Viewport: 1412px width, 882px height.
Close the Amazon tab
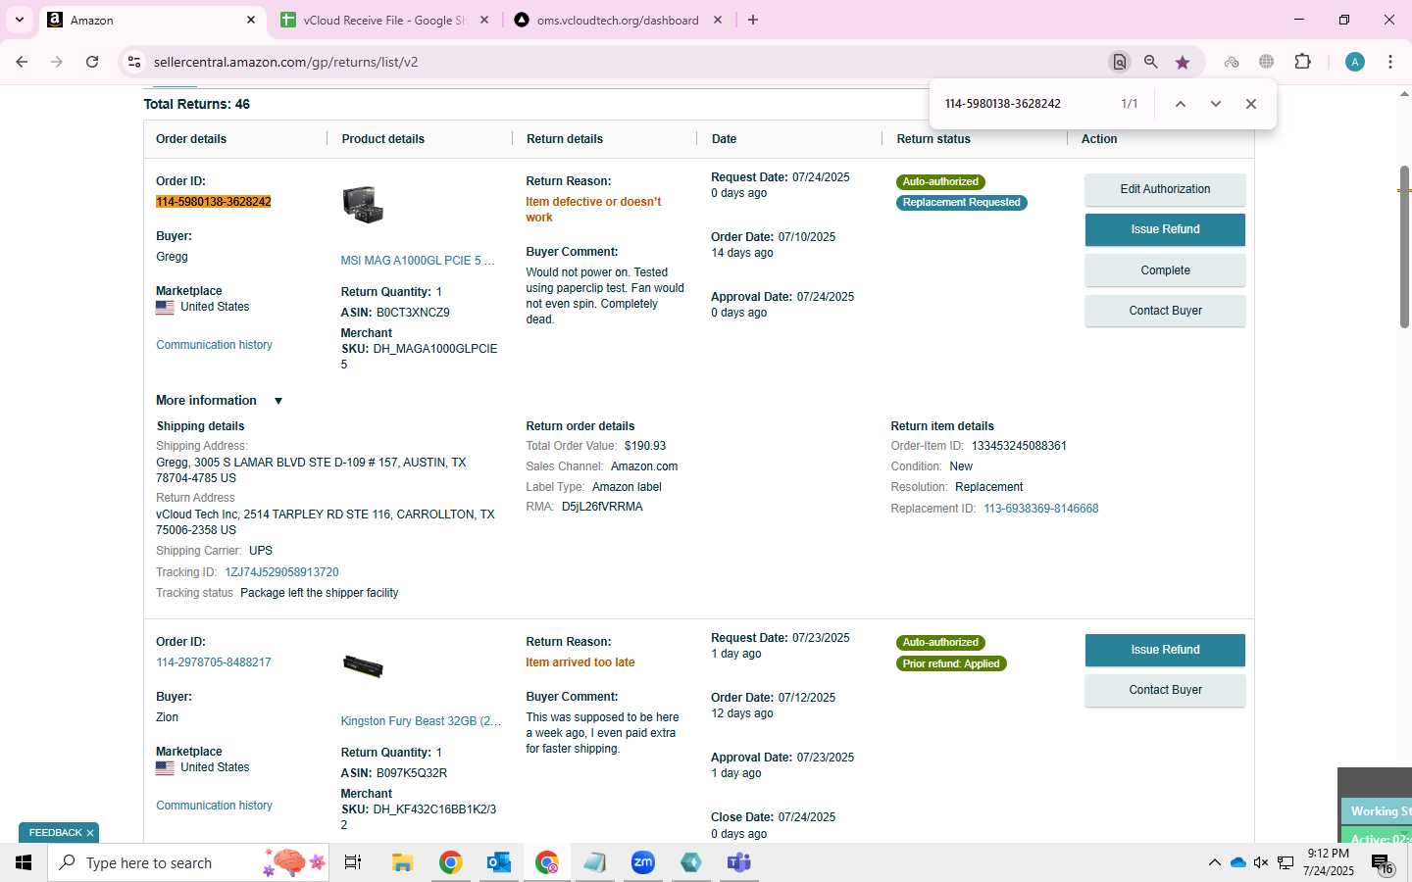(251, 20)
